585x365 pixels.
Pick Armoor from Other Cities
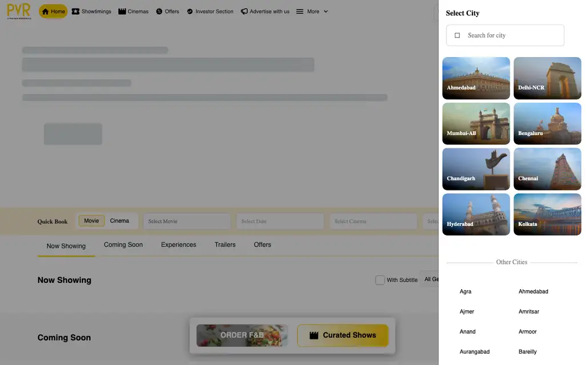[x=527, y=332]
